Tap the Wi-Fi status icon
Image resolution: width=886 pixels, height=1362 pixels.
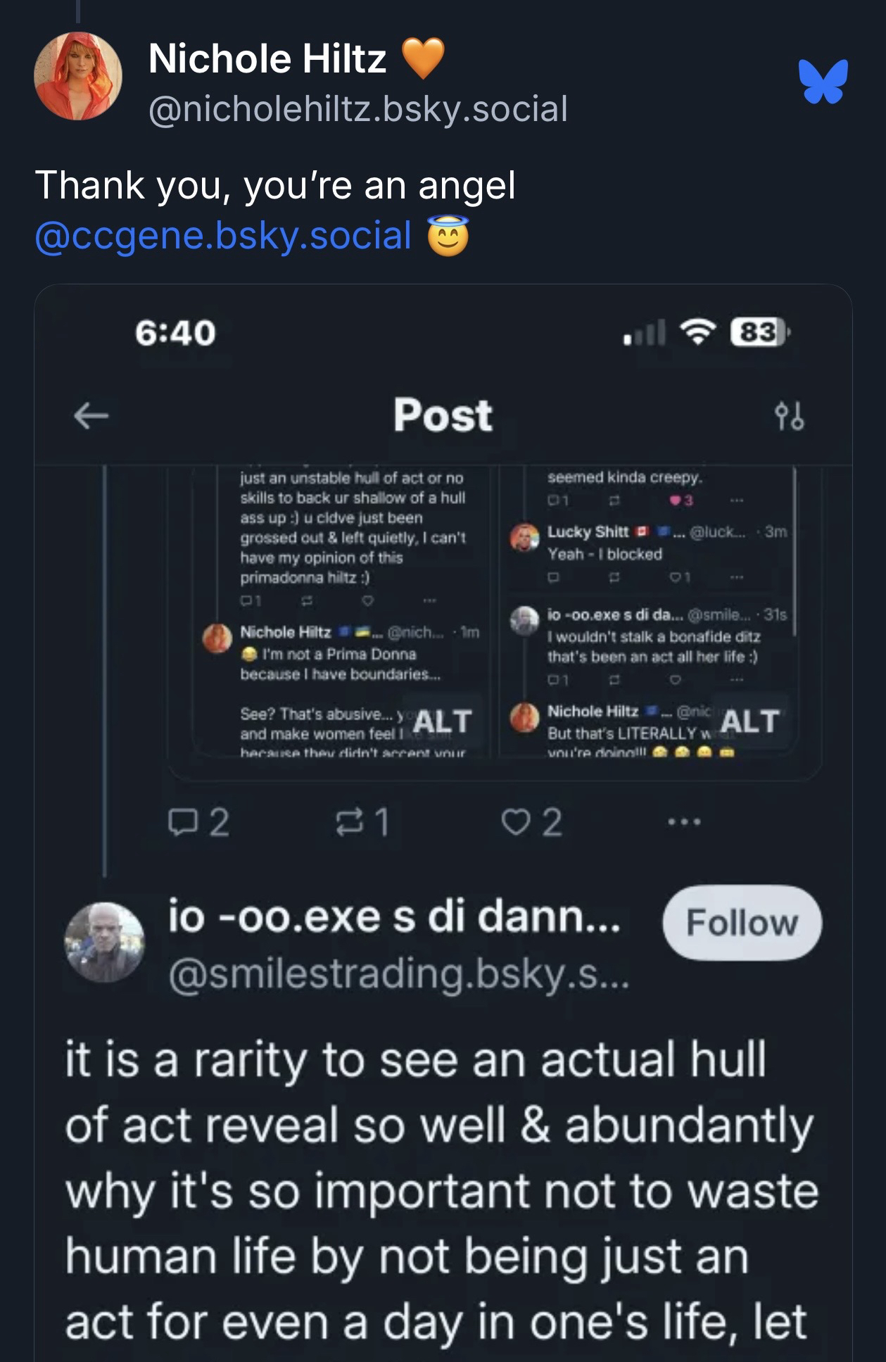point(697,332)
